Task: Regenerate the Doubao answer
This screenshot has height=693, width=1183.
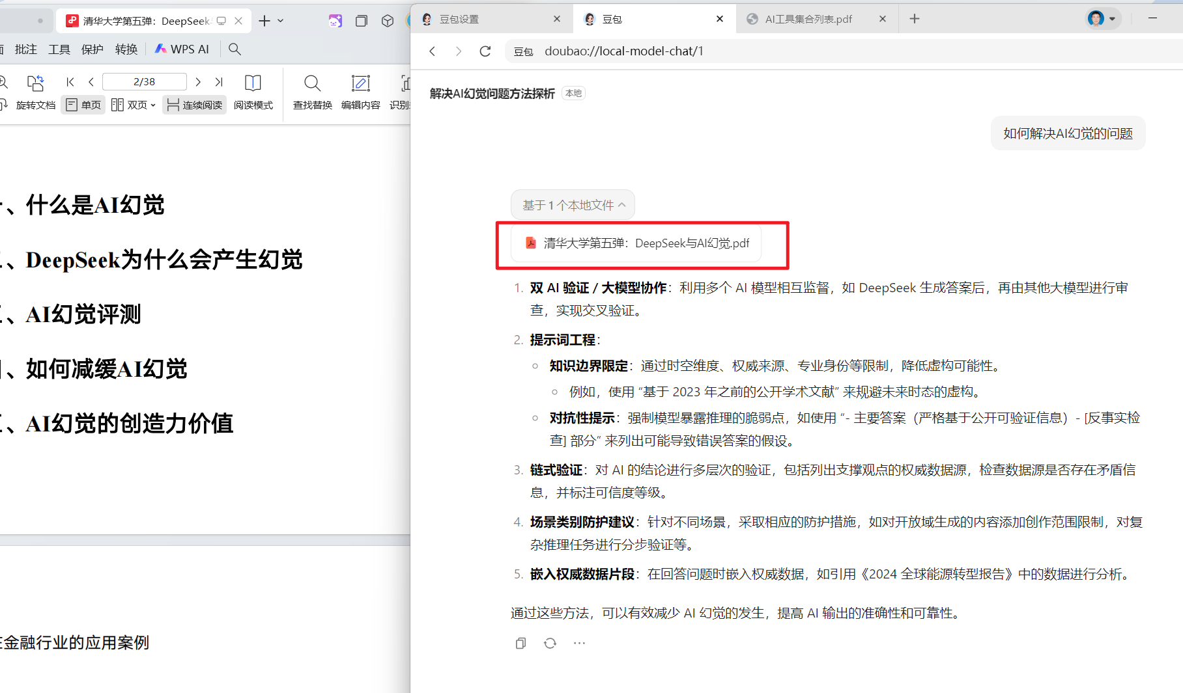Action: tap(550, 643)
